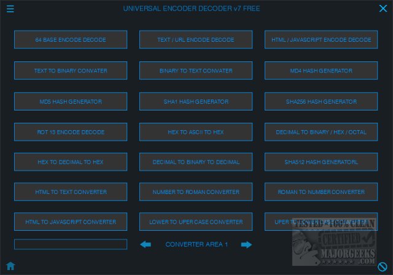The height and width of the screenshot is (275, 393).
Task: Click the empty field below HTML to JavaScript
Action: click(x=71, y=244)
